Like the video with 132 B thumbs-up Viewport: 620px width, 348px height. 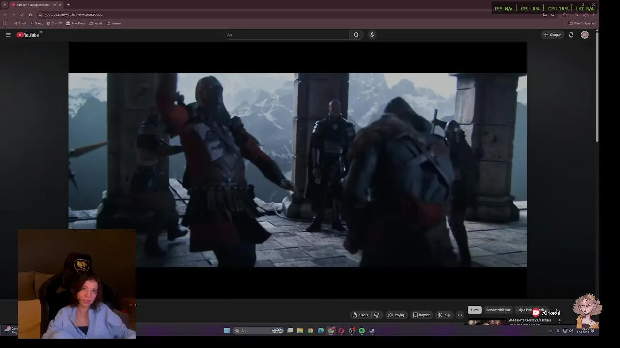click(360, 315)
